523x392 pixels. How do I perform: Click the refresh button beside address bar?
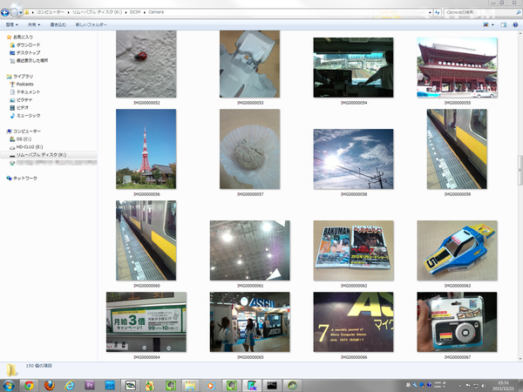438,12
